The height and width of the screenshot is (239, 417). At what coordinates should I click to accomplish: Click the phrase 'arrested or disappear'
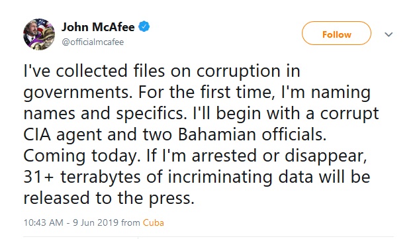[x=279, y=156]
